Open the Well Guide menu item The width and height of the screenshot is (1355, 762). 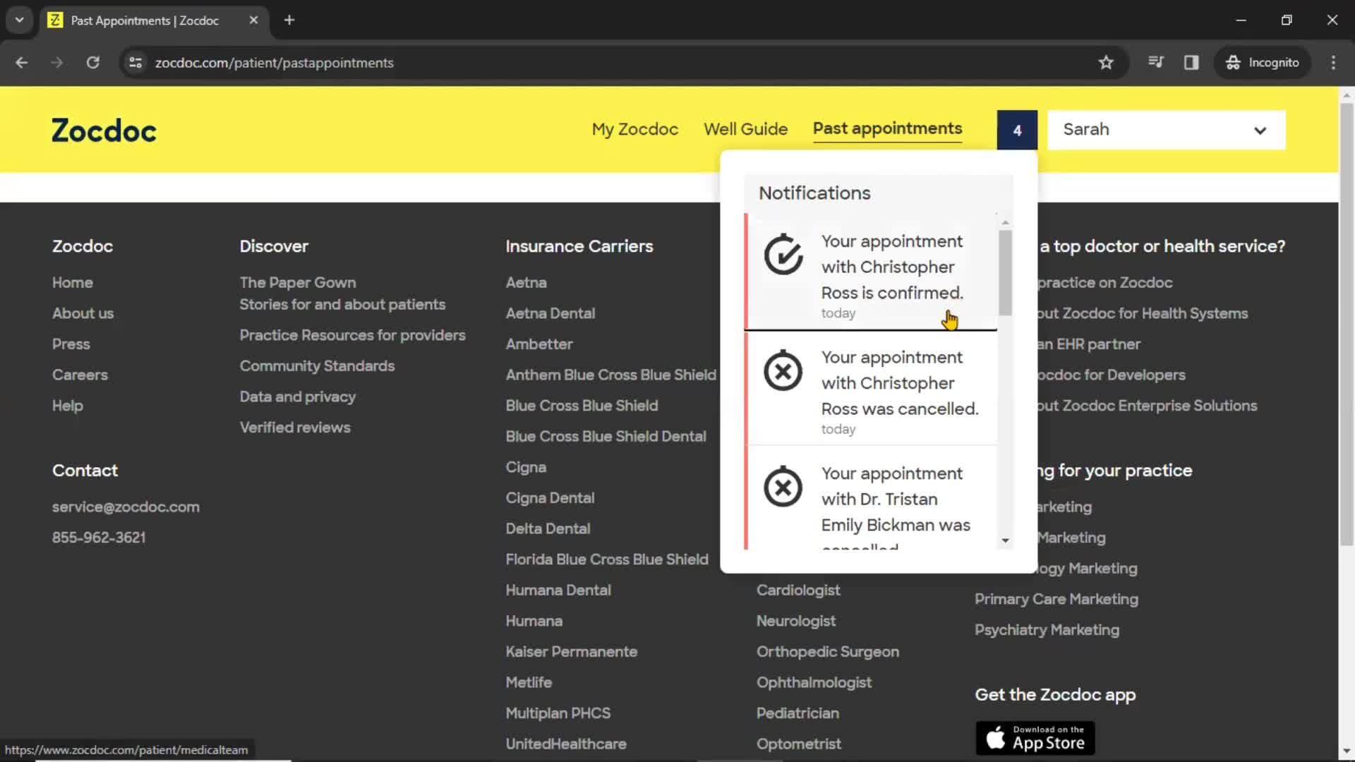745,128
